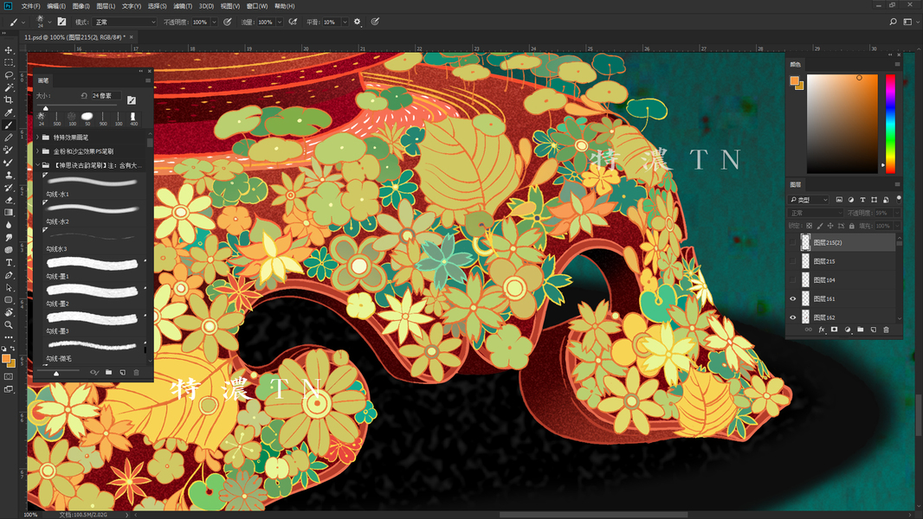Delete brush in Brushes panel
The height and width of the screenshot is (519, 923).
coord(136,372)
